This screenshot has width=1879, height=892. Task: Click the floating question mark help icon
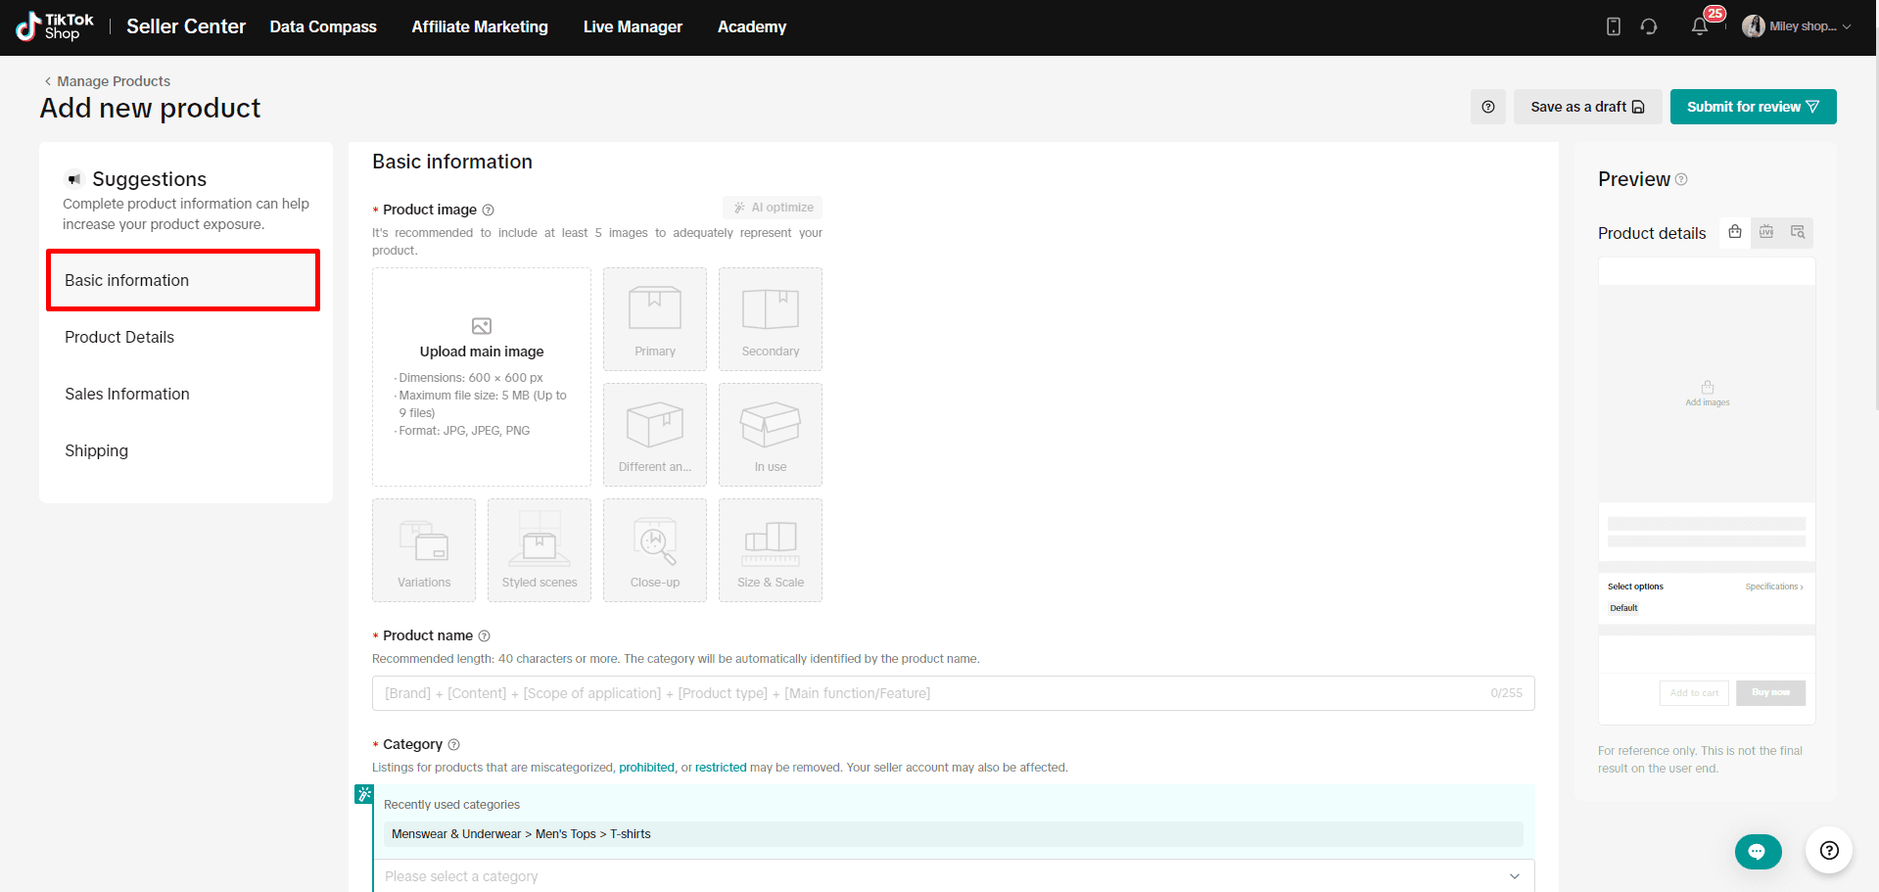[1828, 850]
